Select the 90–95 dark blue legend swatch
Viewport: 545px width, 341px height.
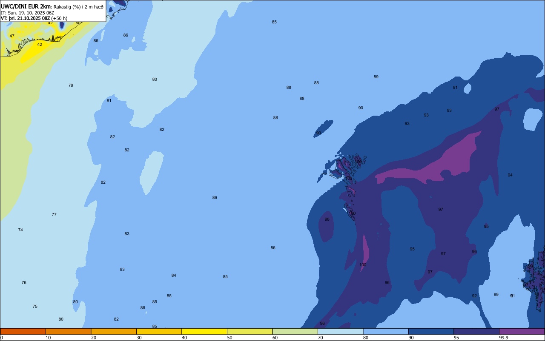pyautogui.click(x=431, y=331)
